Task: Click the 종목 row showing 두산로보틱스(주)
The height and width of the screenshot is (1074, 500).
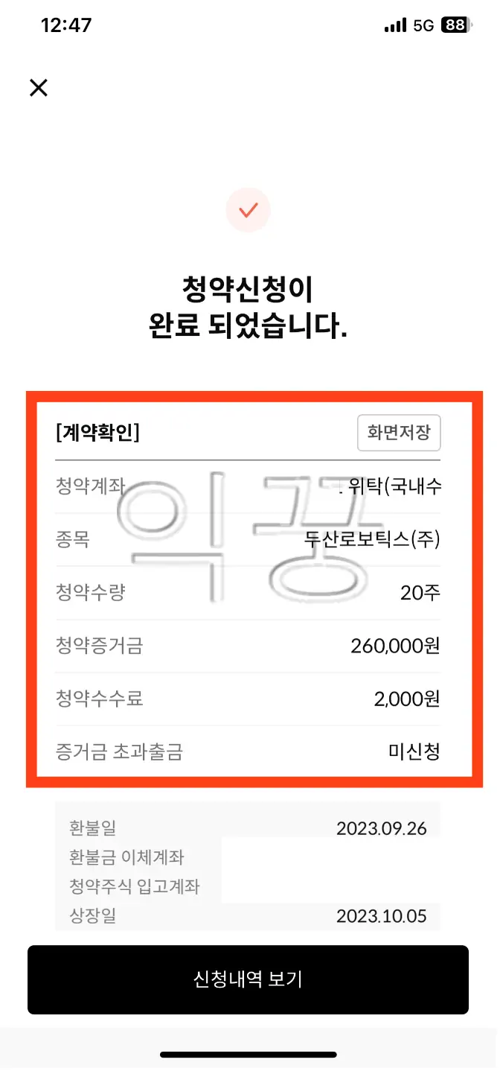Action: tap(249, 539)
